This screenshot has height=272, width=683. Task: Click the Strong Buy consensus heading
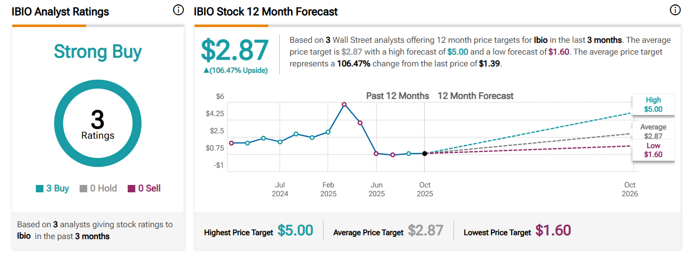[98, 52]
